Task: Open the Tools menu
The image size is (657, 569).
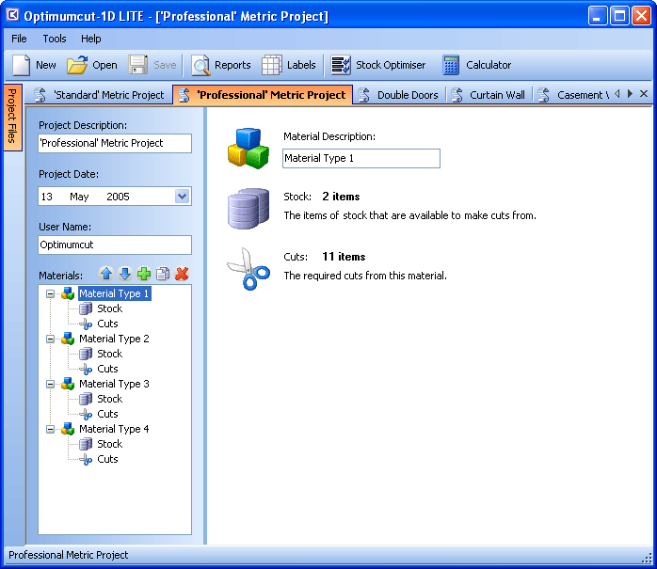Action: pos(55,39)
